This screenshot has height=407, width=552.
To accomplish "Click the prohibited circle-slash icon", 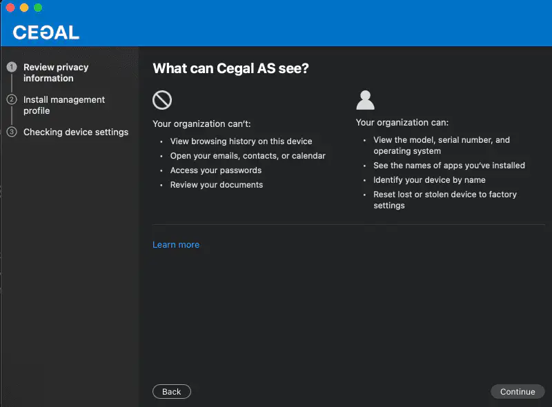I will [x=161, y=101].
